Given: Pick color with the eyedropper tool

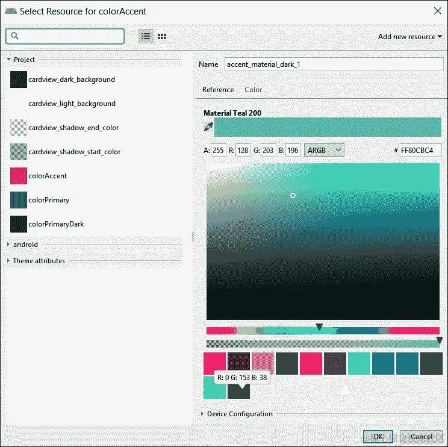Looking at the screenshot, I should [208, 127].
